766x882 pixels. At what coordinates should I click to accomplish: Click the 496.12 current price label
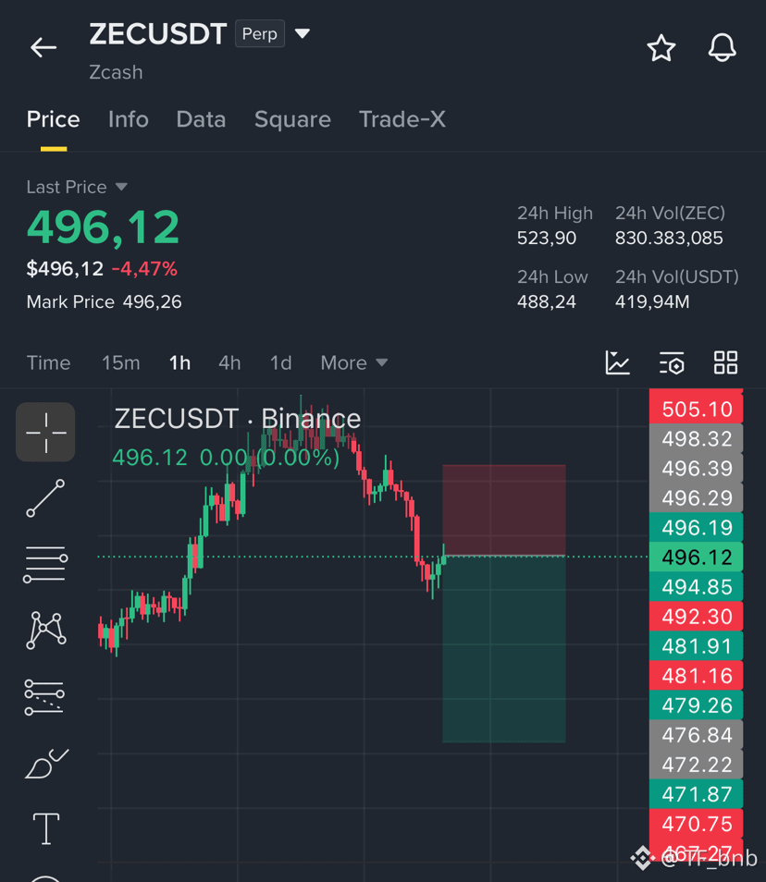(x=697, y=557)
